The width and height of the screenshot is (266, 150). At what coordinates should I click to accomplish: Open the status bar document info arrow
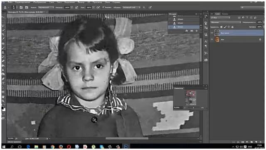(x=47, y=139)
